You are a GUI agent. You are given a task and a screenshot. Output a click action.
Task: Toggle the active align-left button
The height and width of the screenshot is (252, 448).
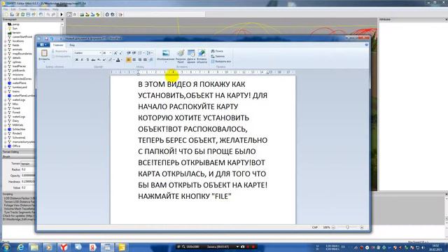pos(129,59)
